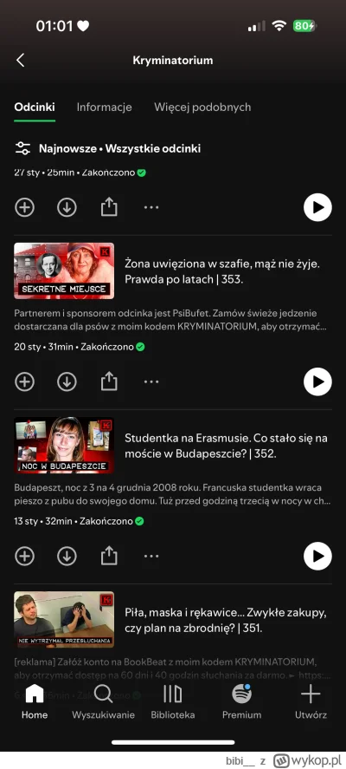Share episode 352
346x769 pixels.
[109, 556]
